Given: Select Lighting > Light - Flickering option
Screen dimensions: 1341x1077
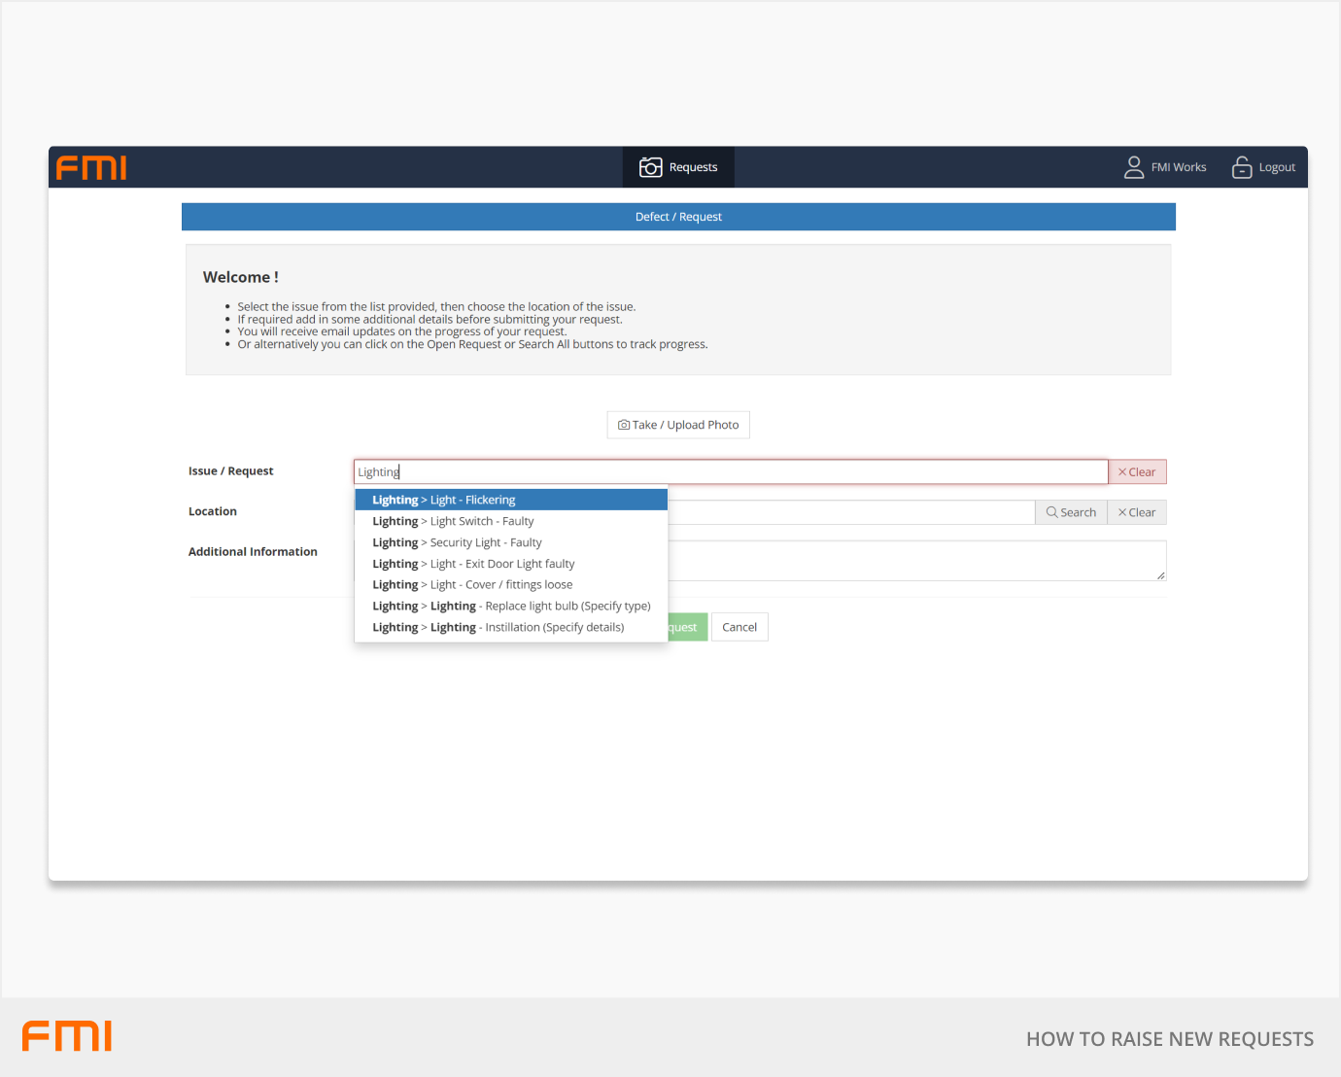Looking at the screenshot, I should click(x=510, y=500).
